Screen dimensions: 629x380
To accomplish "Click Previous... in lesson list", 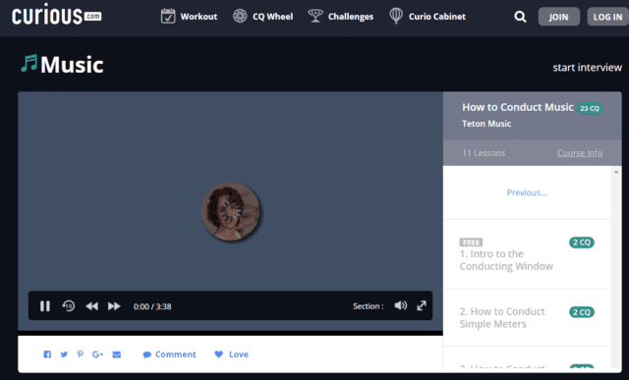I will pos(527,192).
